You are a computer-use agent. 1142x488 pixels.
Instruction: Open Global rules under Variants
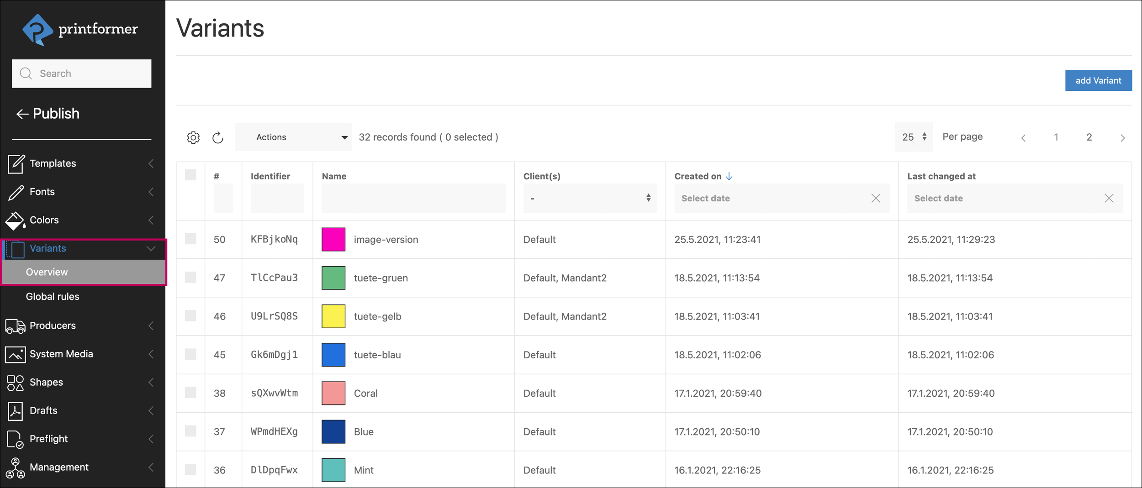point(53,297)
